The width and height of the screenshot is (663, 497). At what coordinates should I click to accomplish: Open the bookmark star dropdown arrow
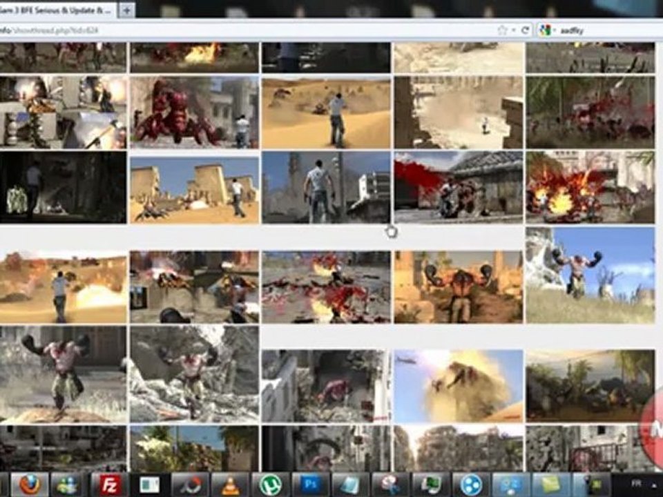[513, 30]
